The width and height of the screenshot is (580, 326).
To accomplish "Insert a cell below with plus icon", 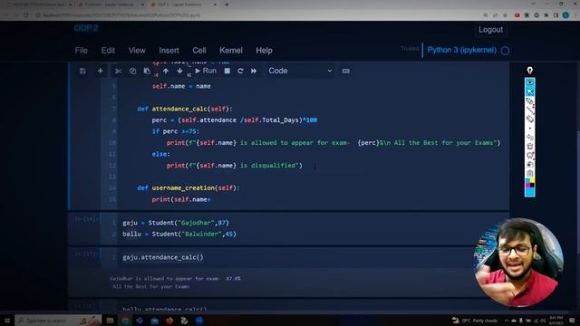I will tap(101, 71).
